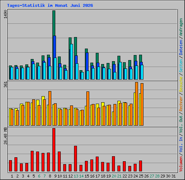Click the 361 y-axis value label
This screenshot has width=185, height=180.
pos(5,84)
